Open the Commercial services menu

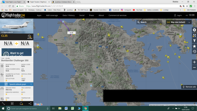(118, 15)
